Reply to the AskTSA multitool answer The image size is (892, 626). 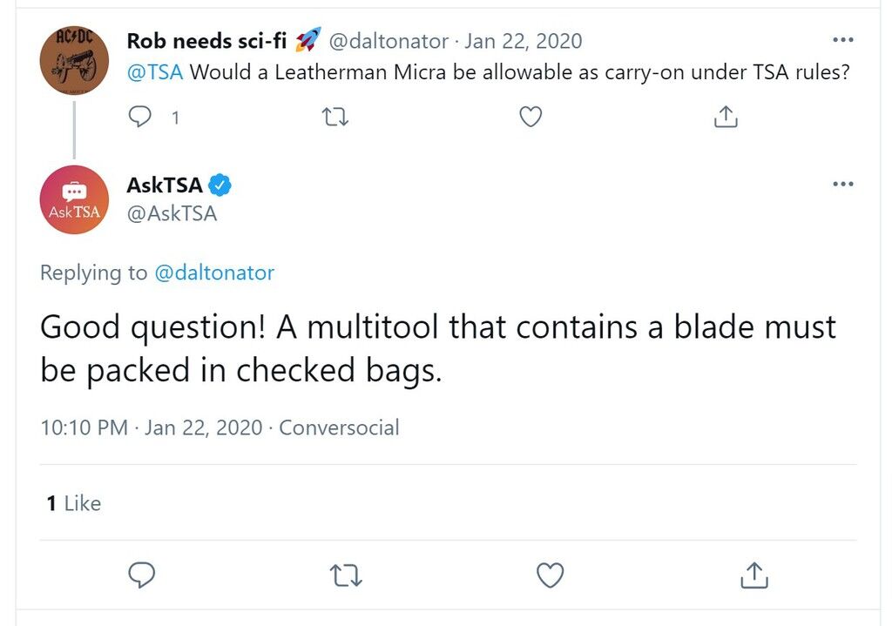tap(142, 575)
